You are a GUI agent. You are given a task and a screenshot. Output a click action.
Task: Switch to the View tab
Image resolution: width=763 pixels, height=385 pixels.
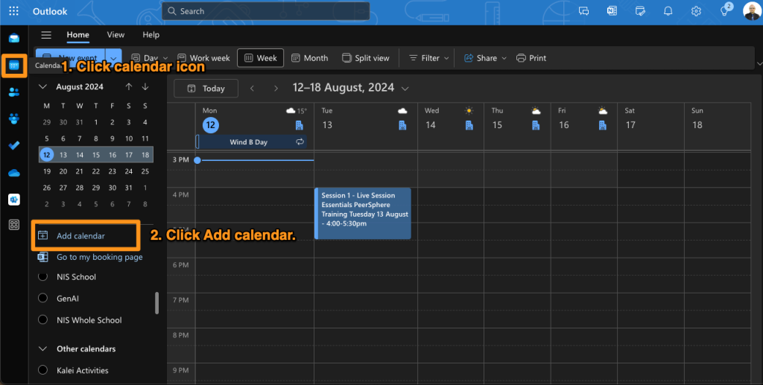pyautogui.click(x=115, y=34)
